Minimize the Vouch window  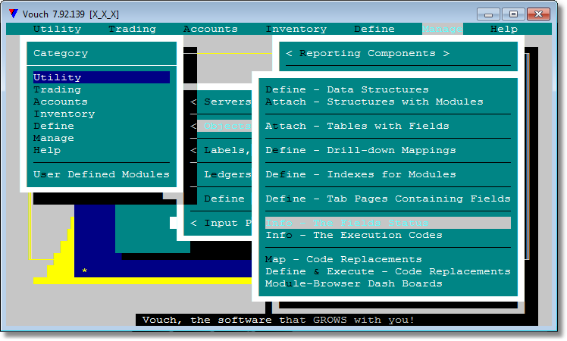488,14
